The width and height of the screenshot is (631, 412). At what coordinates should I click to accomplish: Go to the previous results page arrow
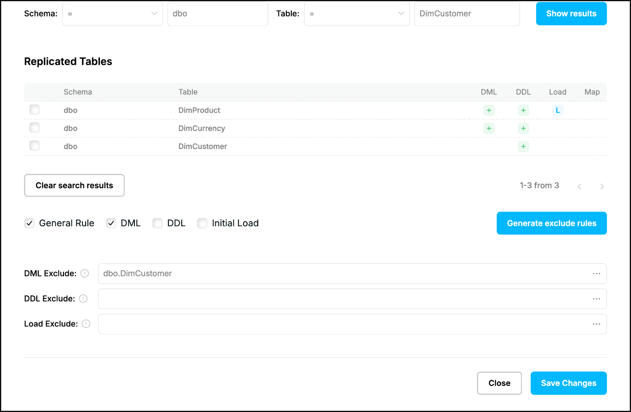coord(580,186)
